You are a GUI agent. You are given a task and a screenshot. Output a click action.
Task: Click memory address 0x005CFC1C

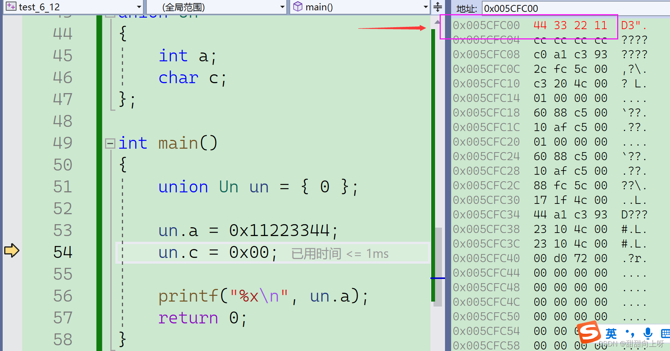(x=486, y=127)
